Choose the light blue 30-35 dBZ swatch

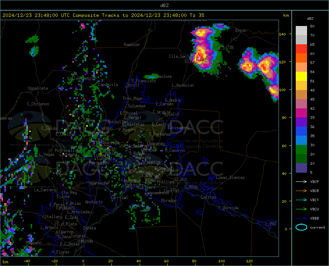(x=301, y=141)
